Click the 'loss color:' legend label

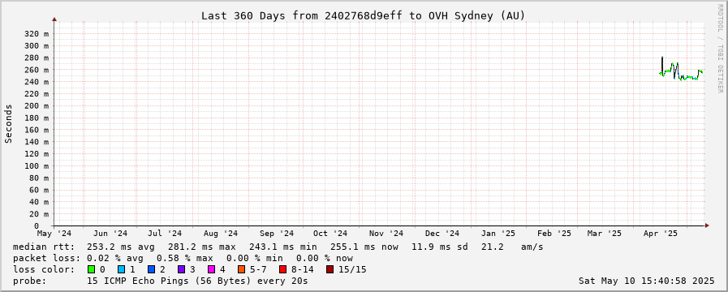[x=44, y=269]
